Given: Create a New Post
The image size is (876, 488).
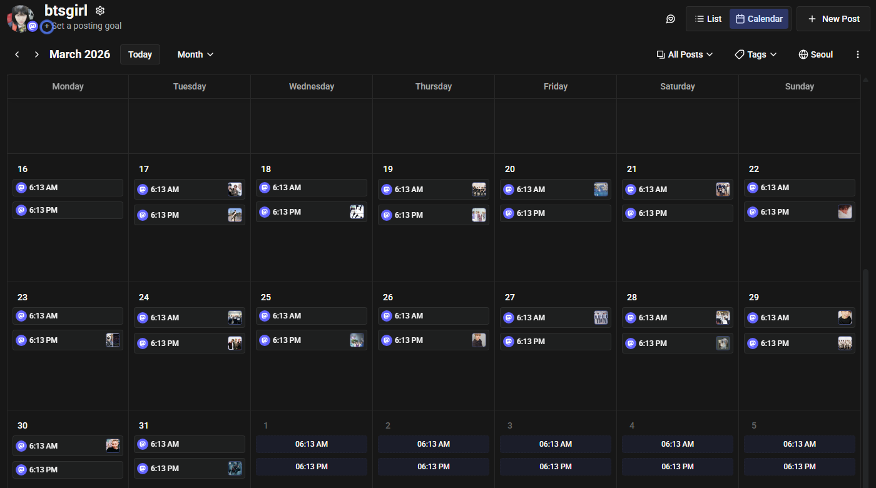Looking at the screenshot, I should click(833, 19).
